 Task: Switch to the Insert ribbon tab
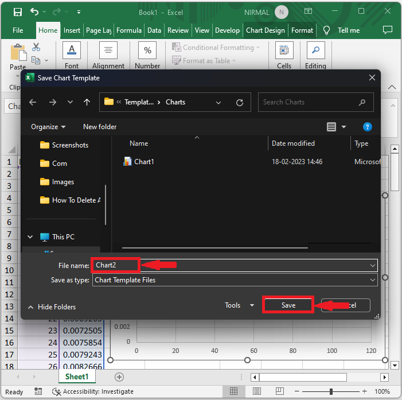click(72, 30)
